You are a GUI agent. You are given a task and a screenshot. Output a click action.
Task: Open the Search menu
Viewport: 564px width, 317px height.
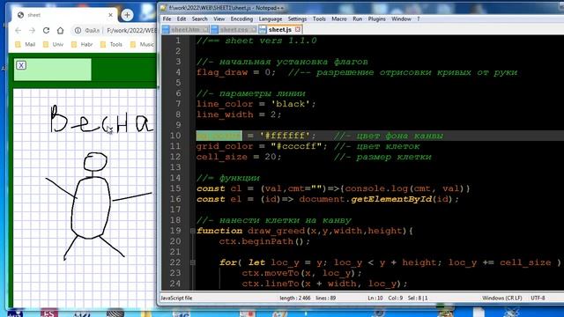coord(200,18)
